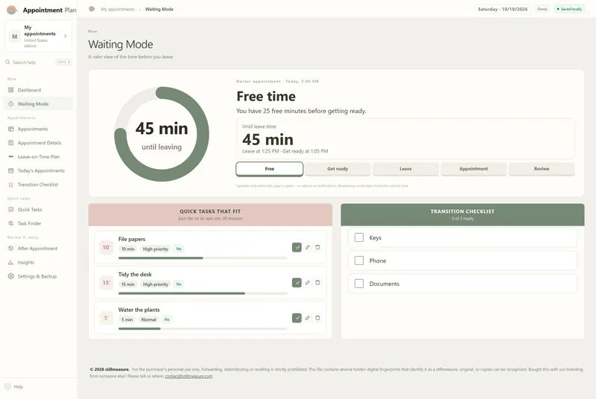Click the File papers progress bar

[203, 258]
